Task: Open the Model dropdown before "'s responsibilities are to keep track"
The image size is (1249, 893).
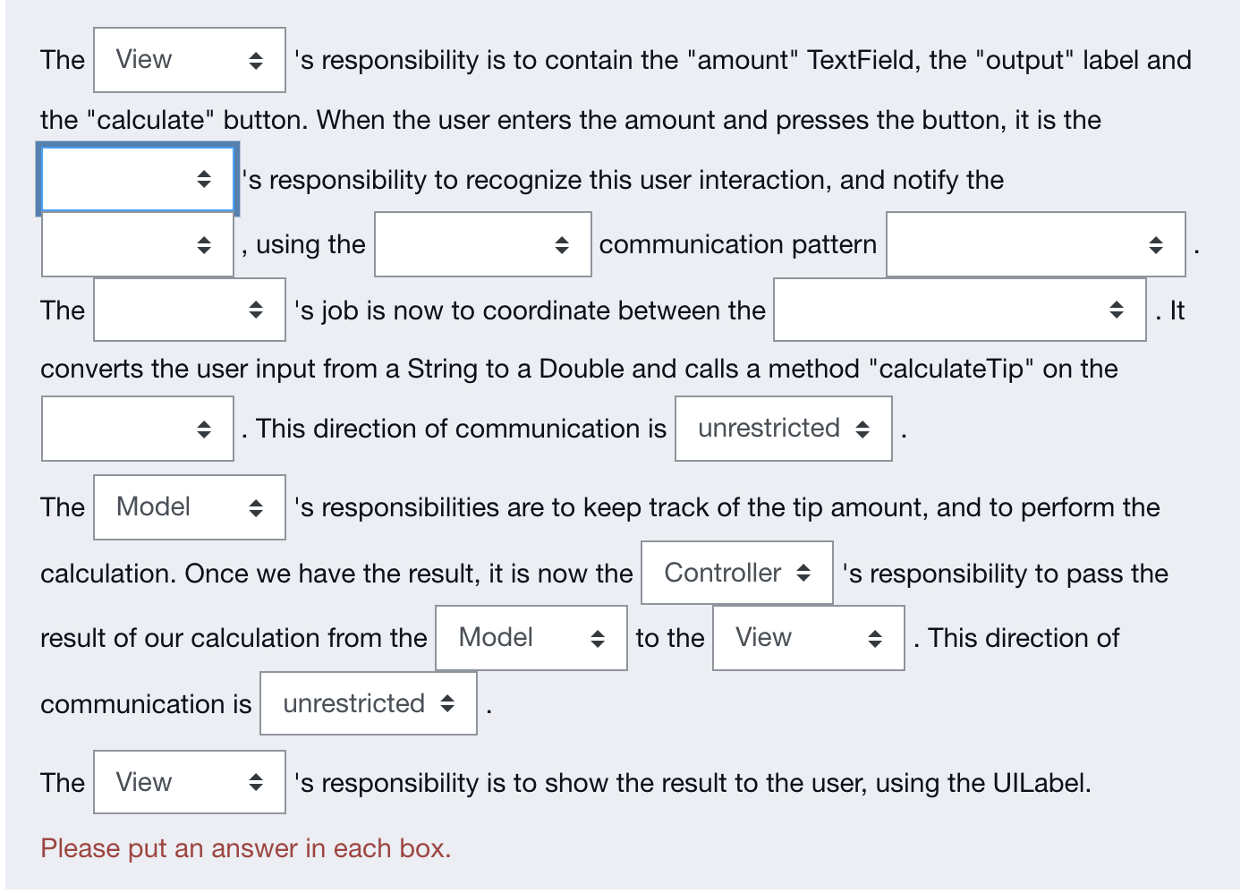Action: click(190, 507)
